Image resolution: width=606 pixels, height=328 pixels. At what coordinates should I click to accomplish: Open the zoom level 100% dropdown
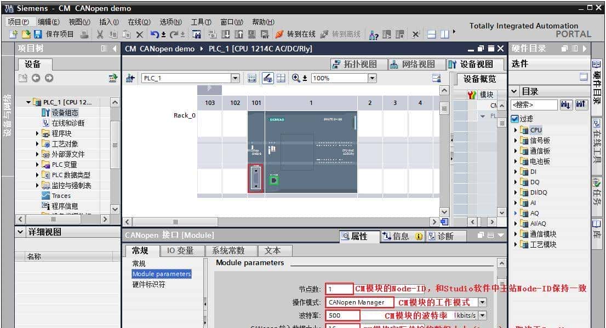coord(373,78)
